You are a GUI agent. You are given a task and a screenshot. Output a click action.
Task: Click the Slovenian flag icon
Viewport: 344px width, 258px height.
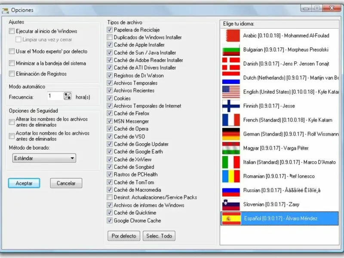pos(231,204)
